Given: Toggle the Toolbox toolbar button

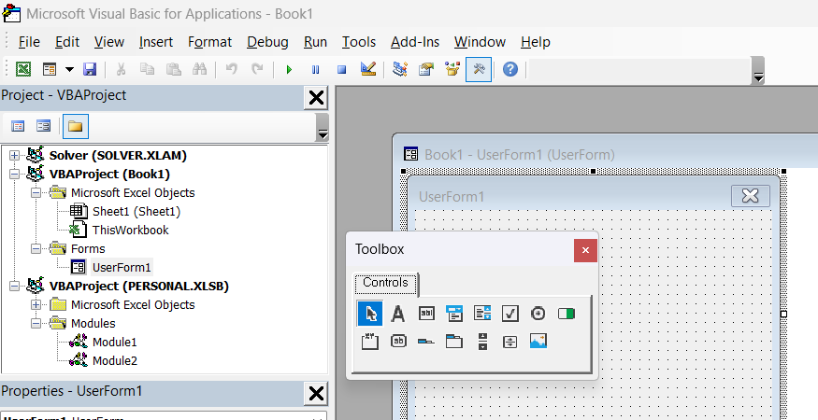Looking at the screenshot, I should click(x=479, y=69).
